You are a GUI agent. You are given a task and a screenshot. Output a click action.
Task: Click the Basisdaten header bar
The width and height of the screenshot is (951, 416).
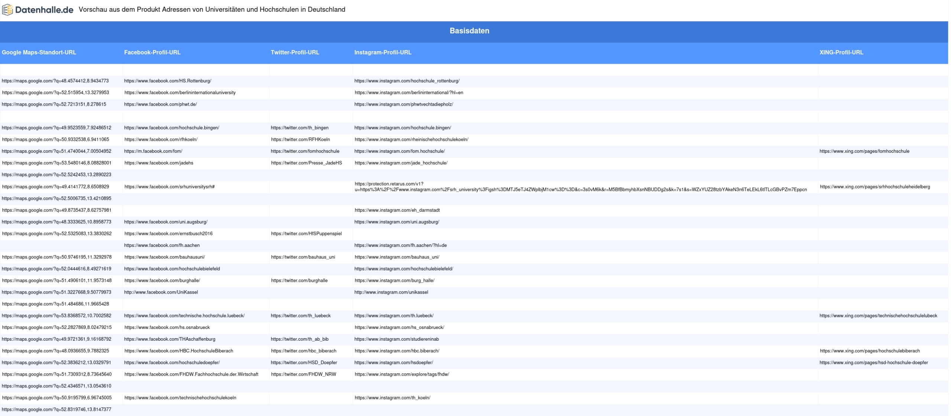[474, 31]
